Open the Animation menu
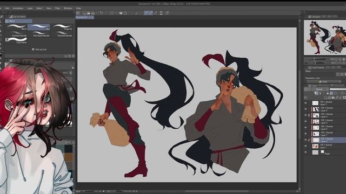The width and height of the screenshot is (346, 194). [18, 8]
